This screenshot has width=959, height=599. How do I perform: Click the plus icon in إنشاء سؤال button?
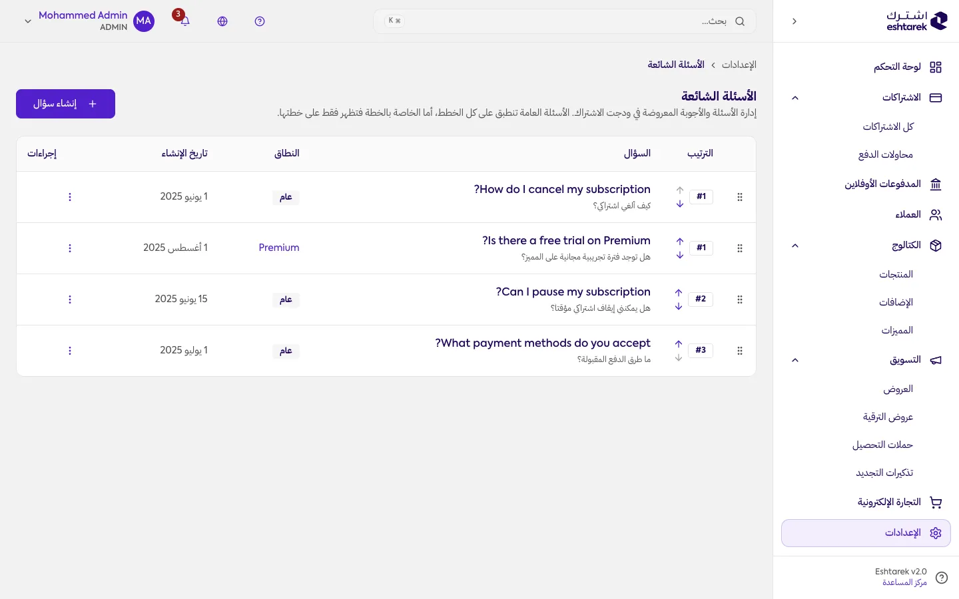click(x=93, y=104)
